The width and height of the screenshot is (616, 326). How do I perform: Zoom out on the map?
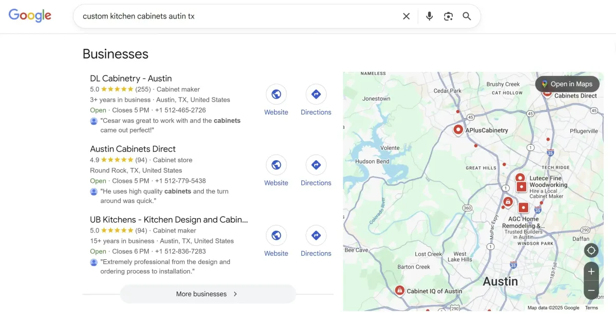click(x=591, y=290)
